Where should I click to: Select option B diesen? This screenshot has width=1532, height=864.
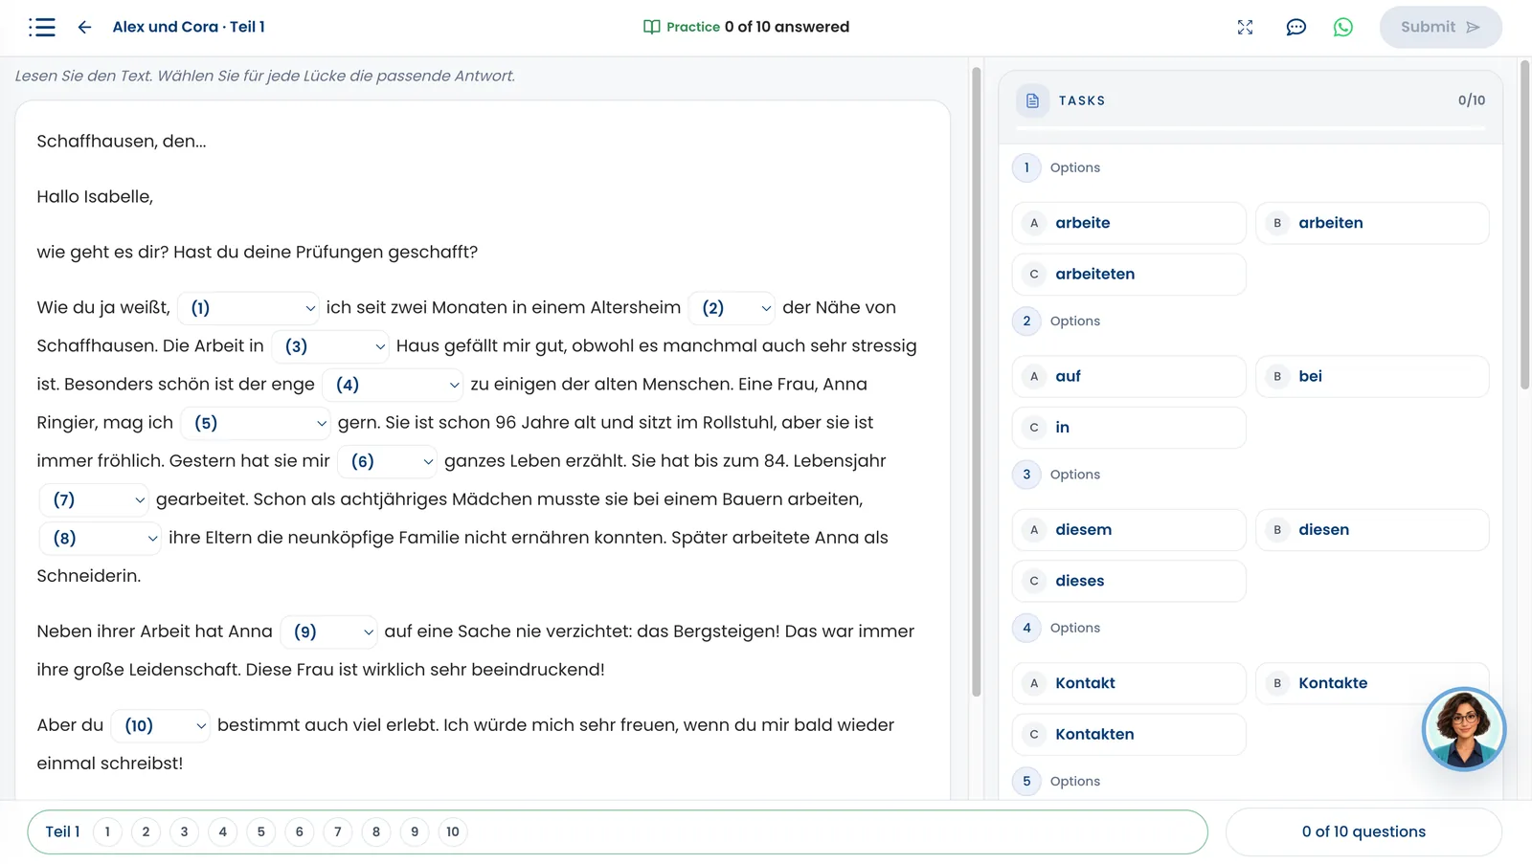point(1372,530)
